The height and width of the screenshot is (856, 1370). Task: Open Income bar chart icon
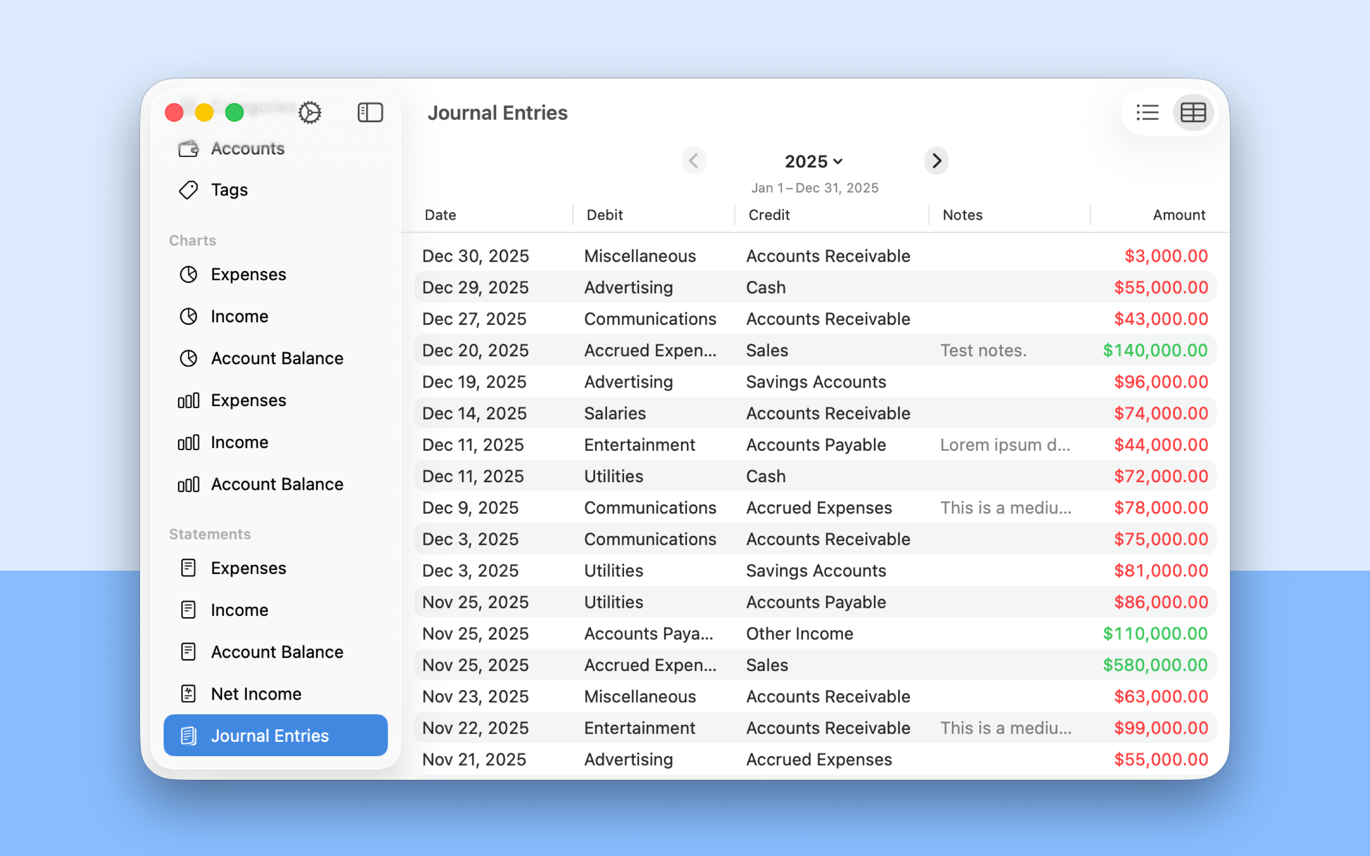tap(188, 442)
